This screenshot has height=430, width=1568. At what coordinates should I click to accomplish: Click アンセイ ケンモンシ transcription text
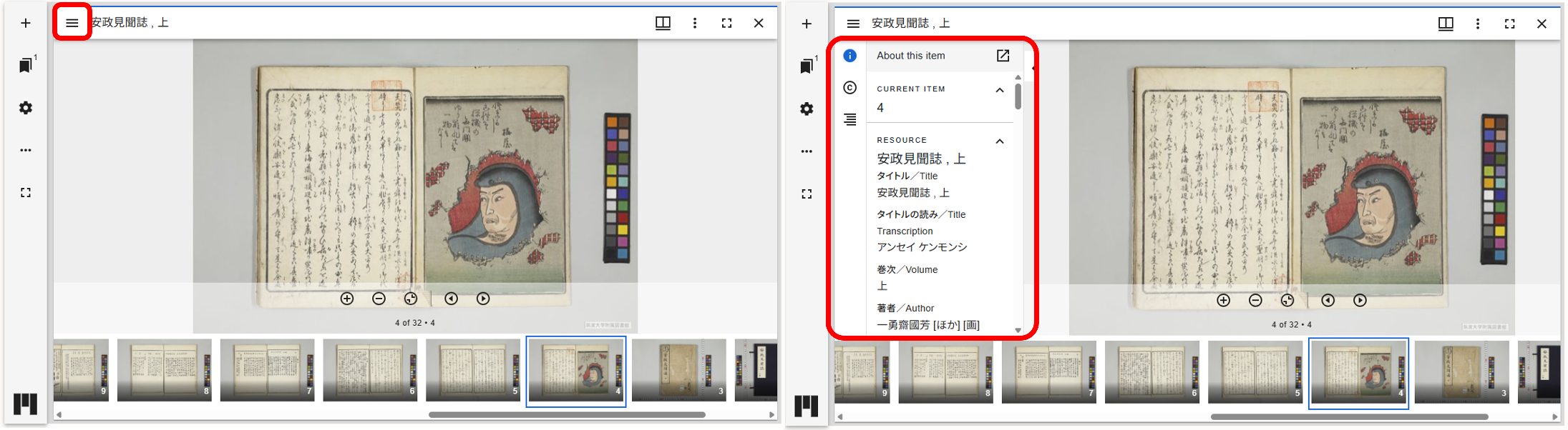pyautogui.click(x=922, y=247)
